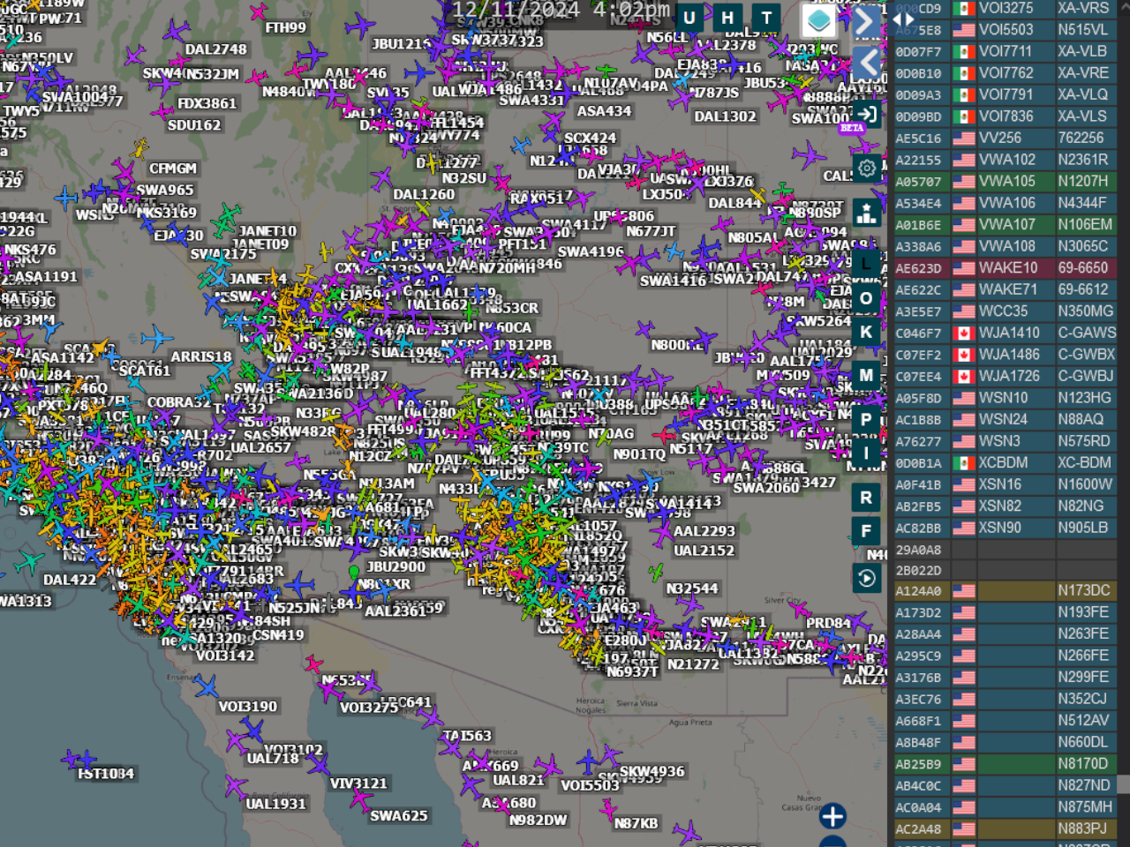
Task: Click the Mexican flag in the XCBDM row
Action: tap(964, 462)
